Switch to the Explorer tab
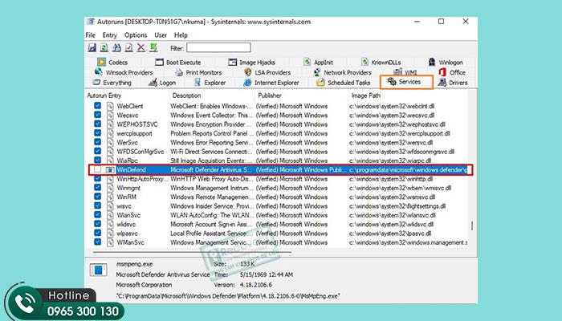 pyautogui.click(x=210, y=83)
